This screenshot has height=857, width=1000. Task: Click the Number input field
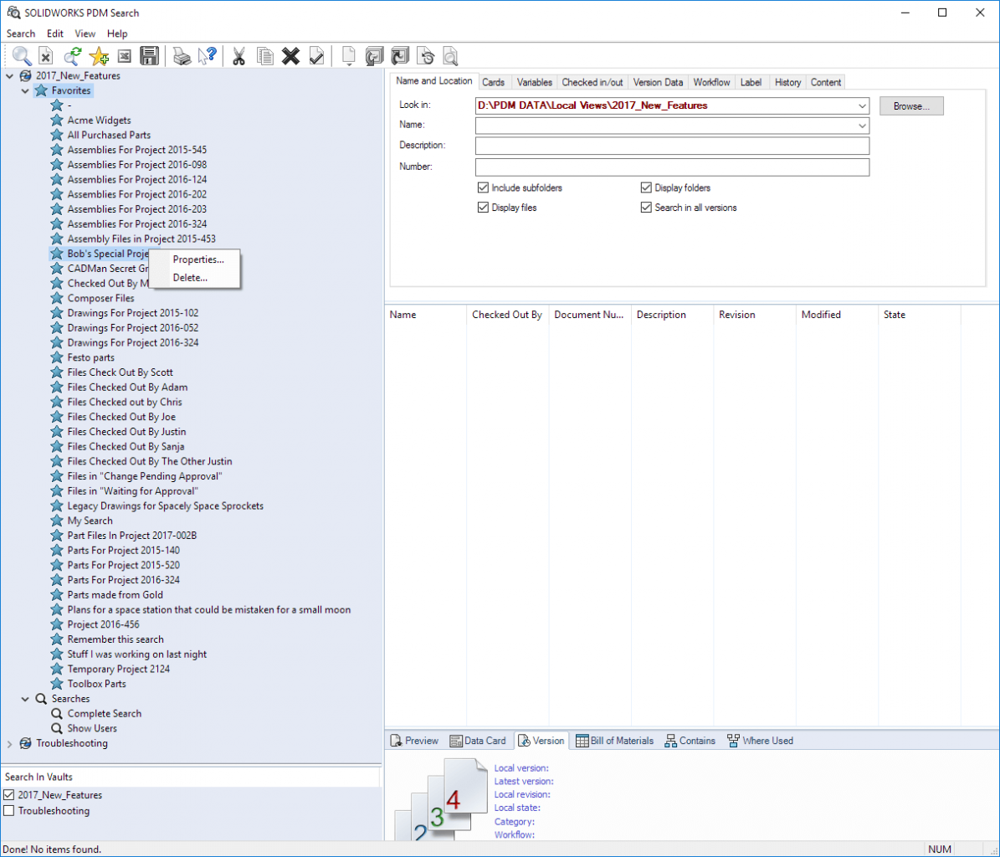pos(672,167)
